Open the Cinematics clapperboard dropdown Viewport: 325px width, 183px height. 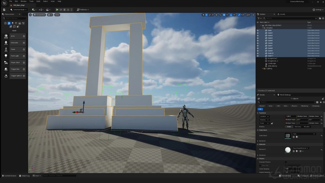coord(48,9)
